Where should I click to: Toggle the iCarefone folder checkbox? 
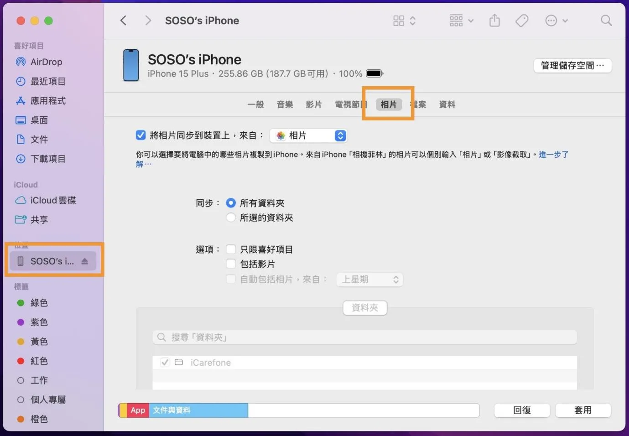165,363
